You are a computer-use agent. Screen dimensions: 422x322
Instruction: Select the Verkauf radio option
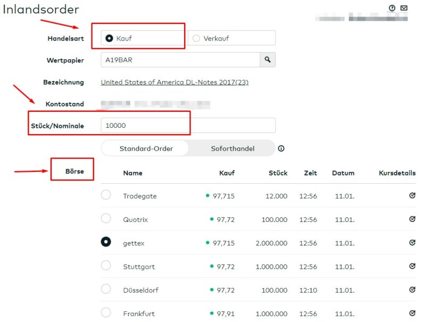pyautogui.click(x=196, y=38)
